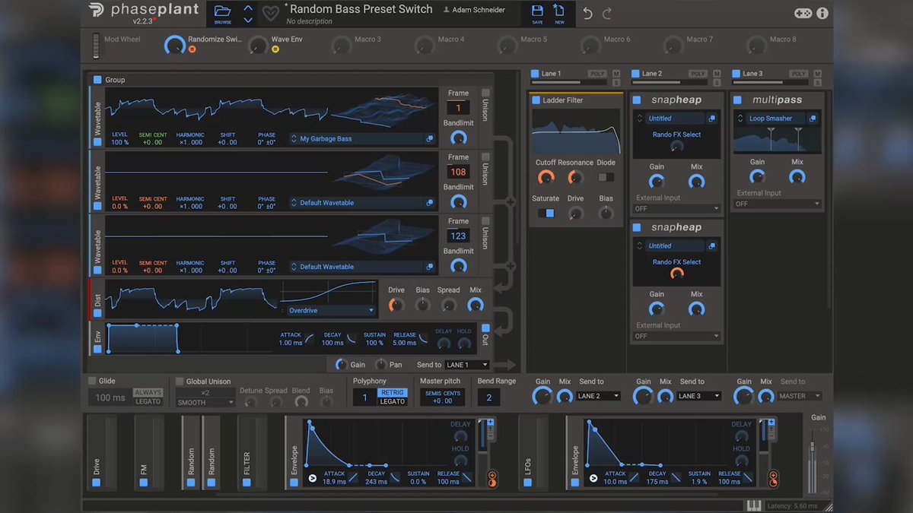This screenshot has height=513, width=913.
Task: Favorite the preset with heart icon
Action: click(x=270, y=13)
